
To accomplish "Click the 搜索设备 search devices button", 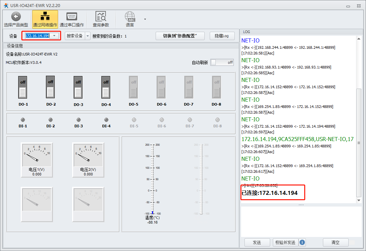I will pos(75,36).
